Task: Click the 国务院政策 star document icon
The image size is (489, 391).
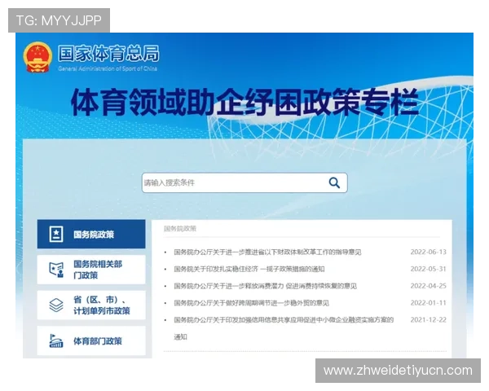Action: tap(56, 234)
